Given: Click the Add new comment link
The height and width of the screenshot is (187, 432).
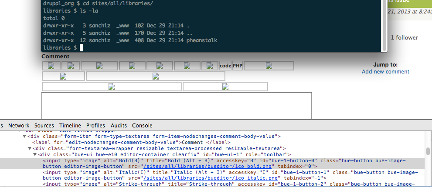Looking at the screenshot, I should (385, 71).
